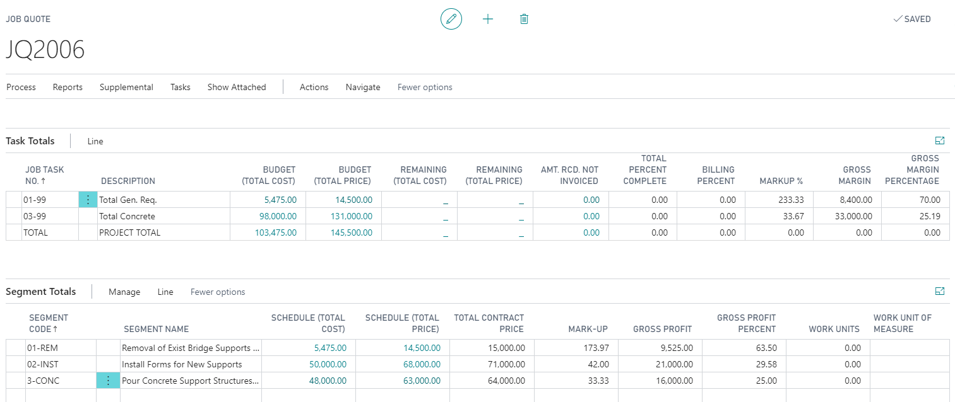Image resolution: width=955 pixels, height=402 pixels.
Task: Open the Reports menu
Action: click(67, 87)
